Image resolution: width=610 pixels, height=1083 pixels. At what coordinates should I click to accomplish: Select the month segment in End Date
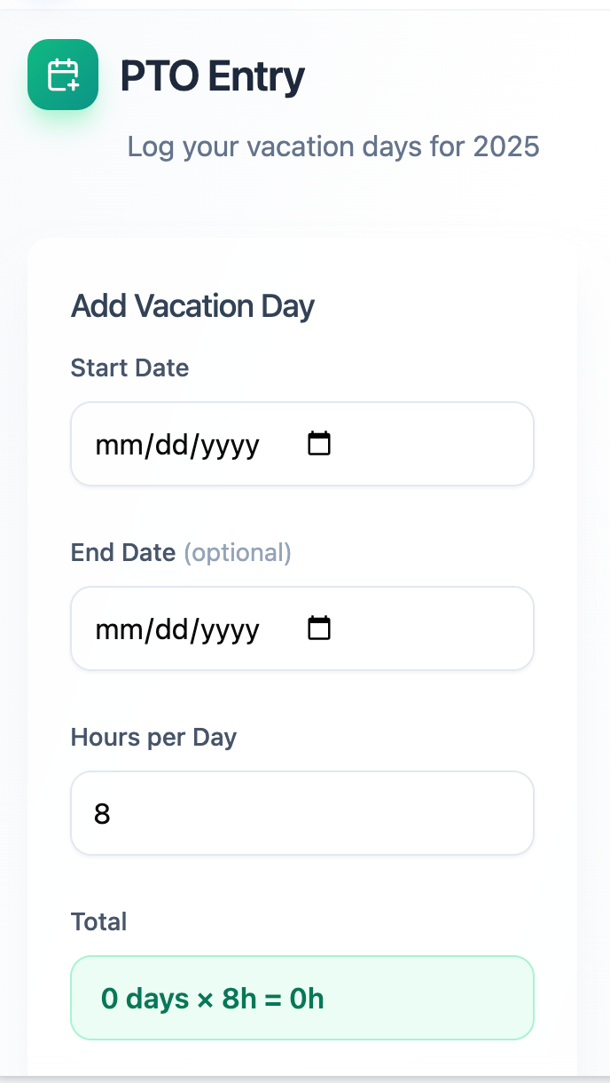tap(112, 629)
